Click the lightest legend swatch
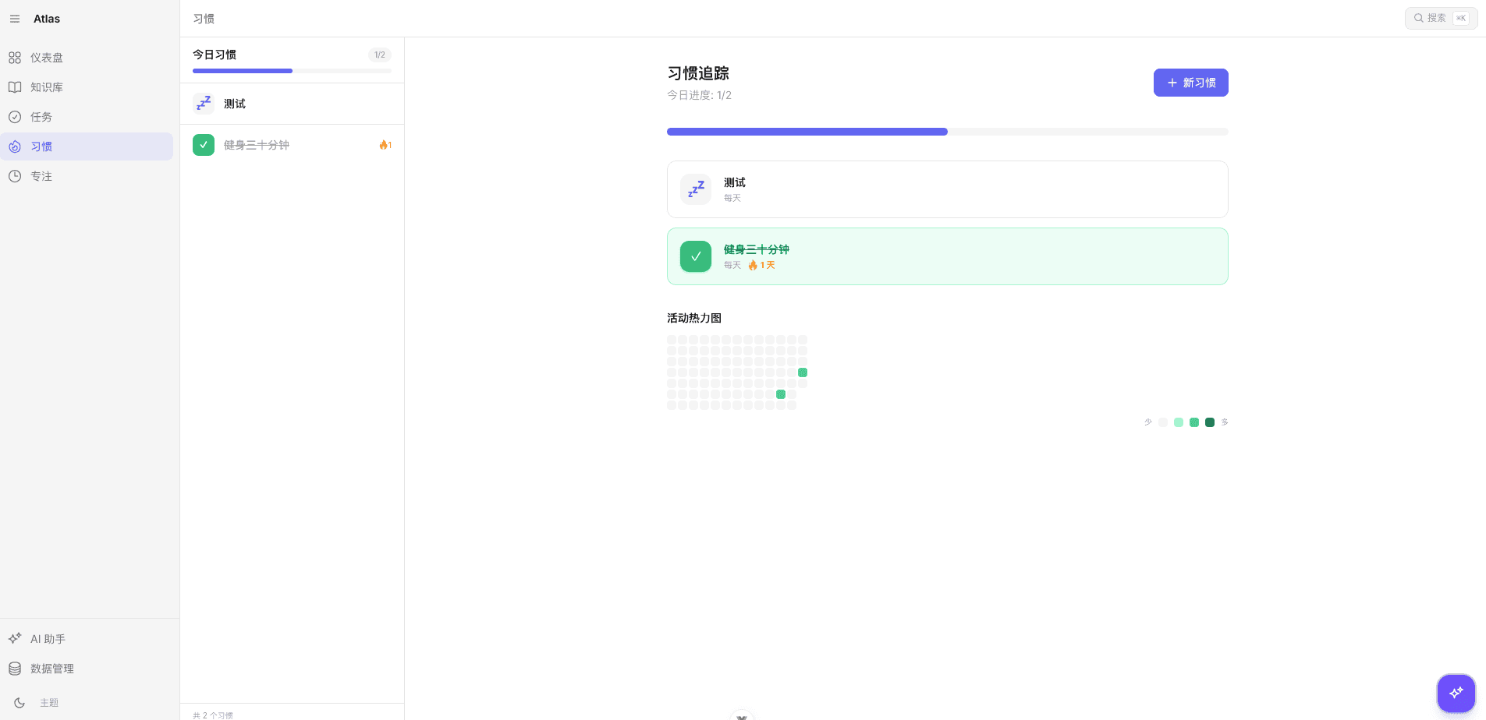1486x720 pixels. point(1163,422)
